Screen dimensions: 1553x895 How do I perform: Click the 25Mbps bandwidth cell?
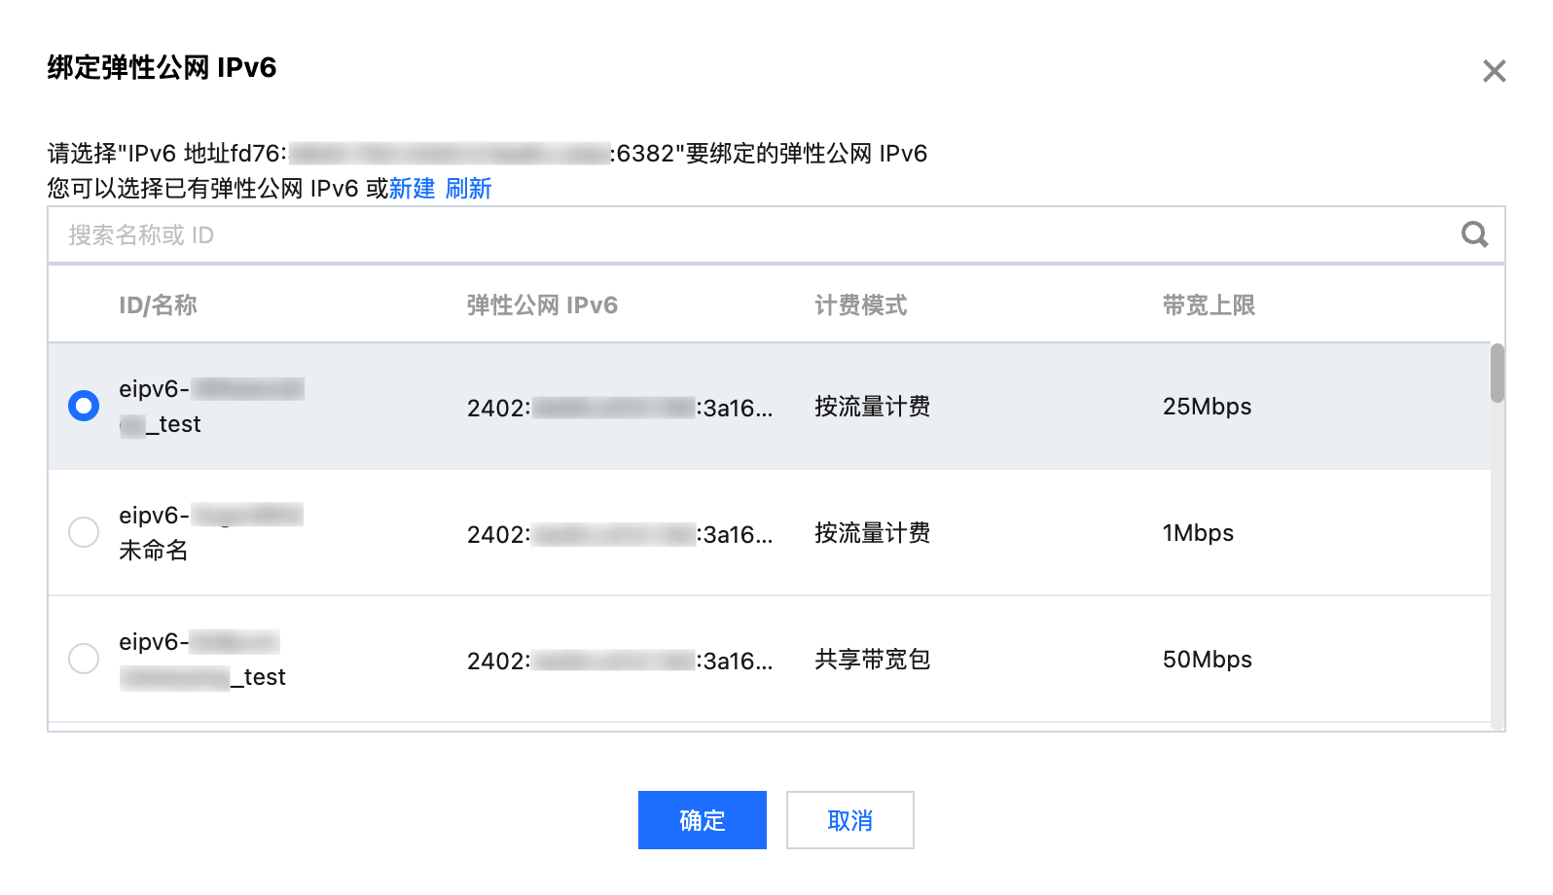point(1207,407)
